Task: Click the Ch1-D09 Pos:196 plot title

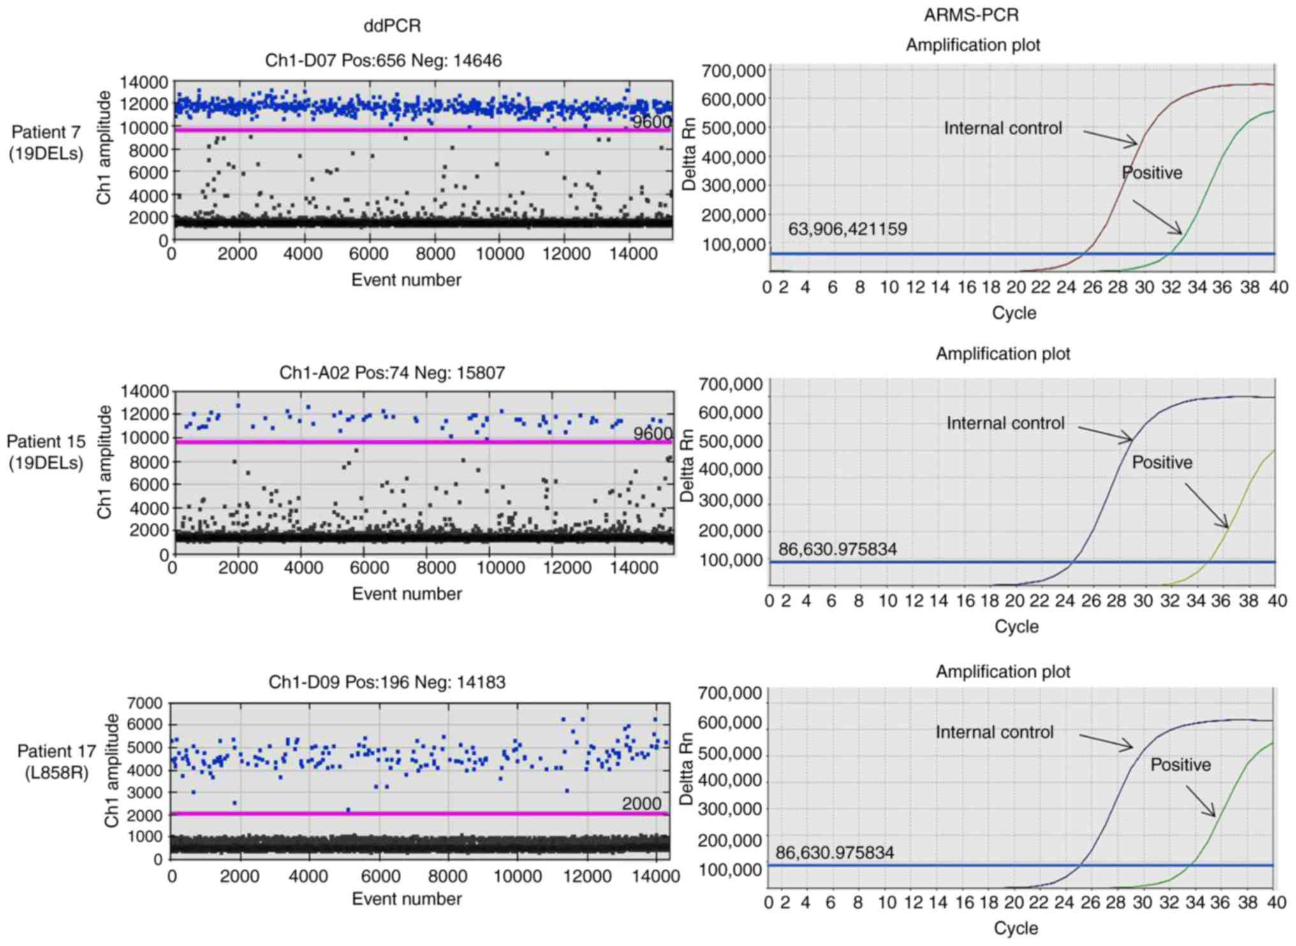Action: coord(387,682)
